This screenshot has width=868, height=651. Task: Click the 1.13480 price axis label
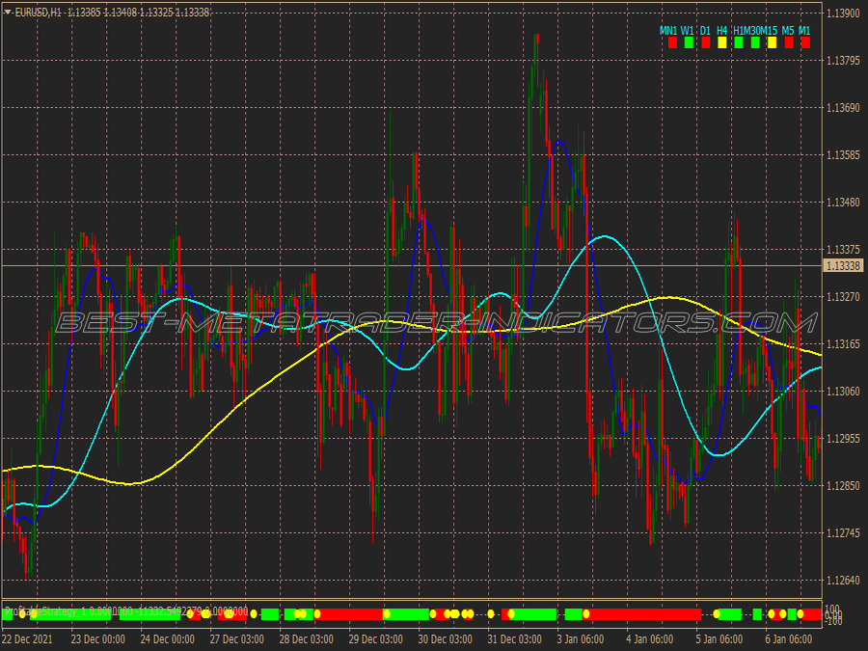tap(843, 203)
